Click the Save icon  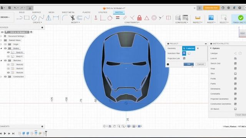9,8
